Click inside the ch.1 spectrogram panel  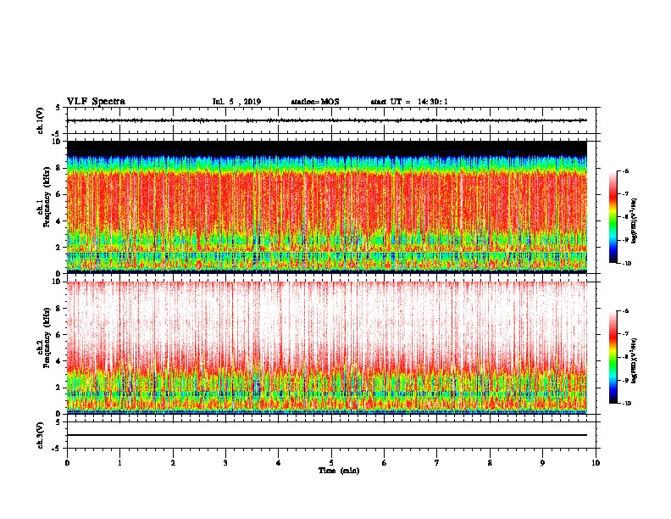coord(327,207)
